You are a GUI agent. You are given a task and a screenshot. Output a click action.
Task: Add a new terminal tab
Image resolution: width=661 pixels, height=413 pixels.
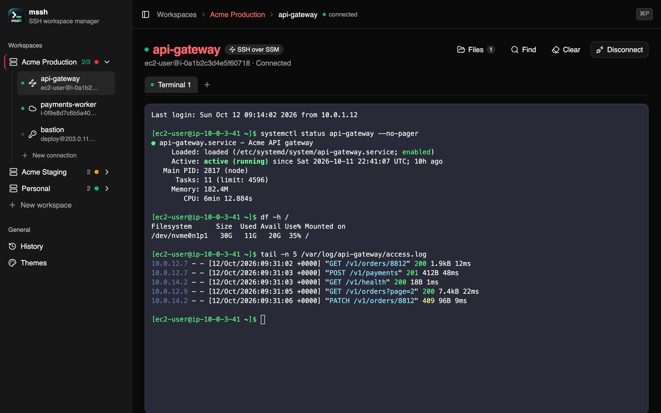pos(207,85)
